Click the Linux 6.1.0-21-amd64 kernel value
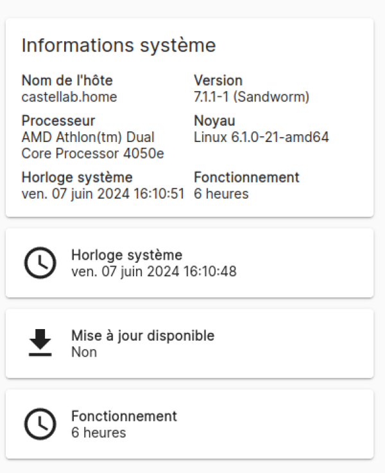 tap(261, 138)
